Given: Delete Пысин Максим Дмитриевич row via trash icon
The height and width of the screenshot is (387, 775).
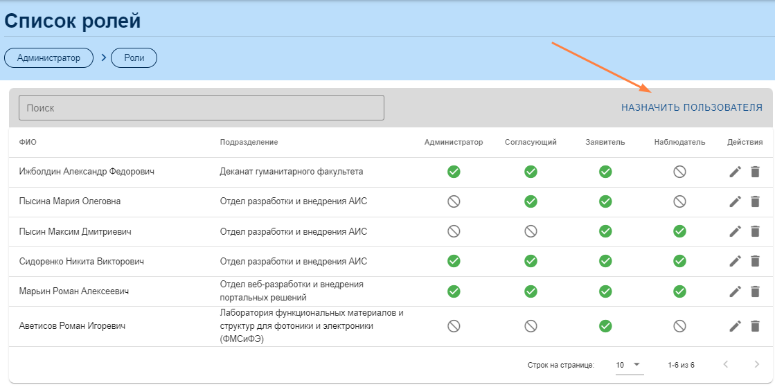Looking at the screenshot, I should tap(755, 231).
